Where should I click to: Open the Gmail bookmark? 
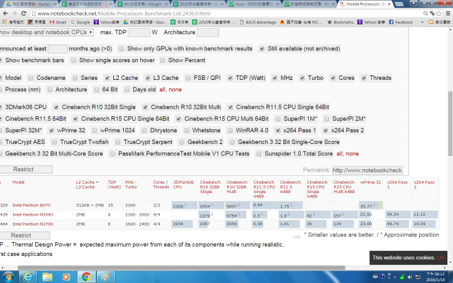(58, 22)
